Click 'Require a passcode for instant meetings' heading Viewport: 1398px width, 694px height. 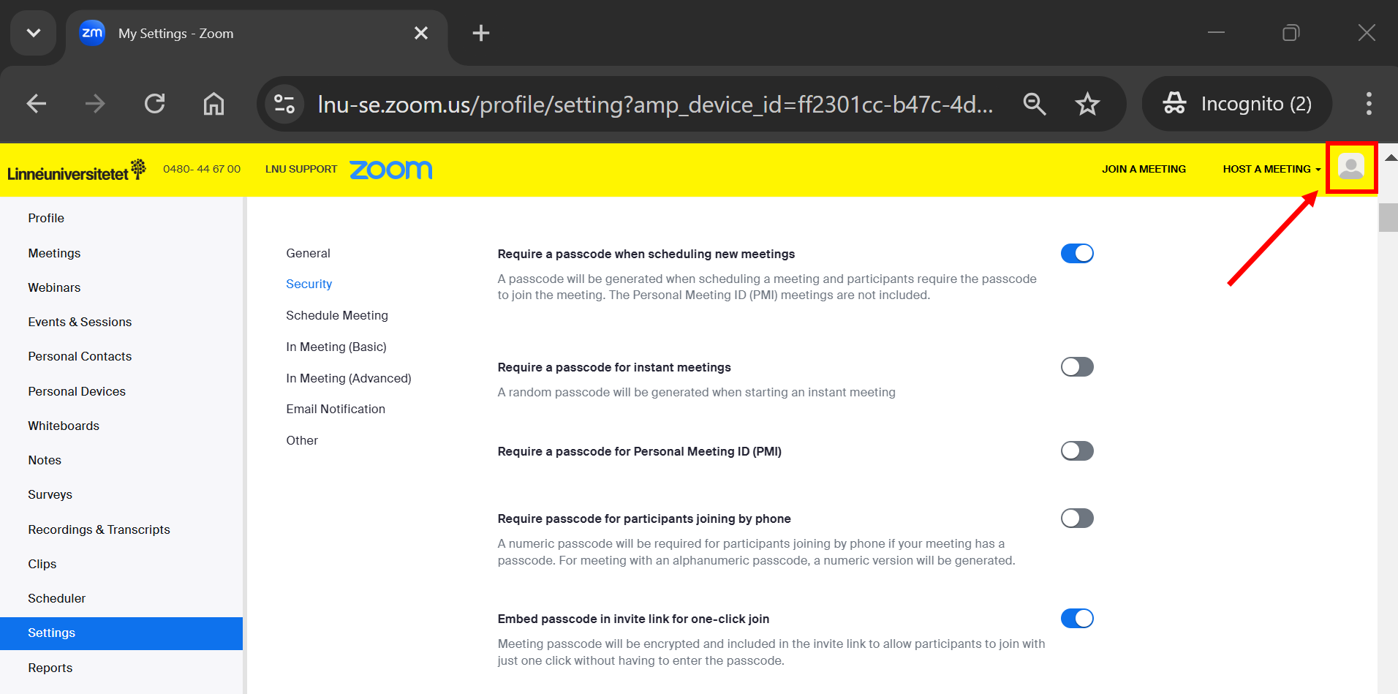click(614, 367)
